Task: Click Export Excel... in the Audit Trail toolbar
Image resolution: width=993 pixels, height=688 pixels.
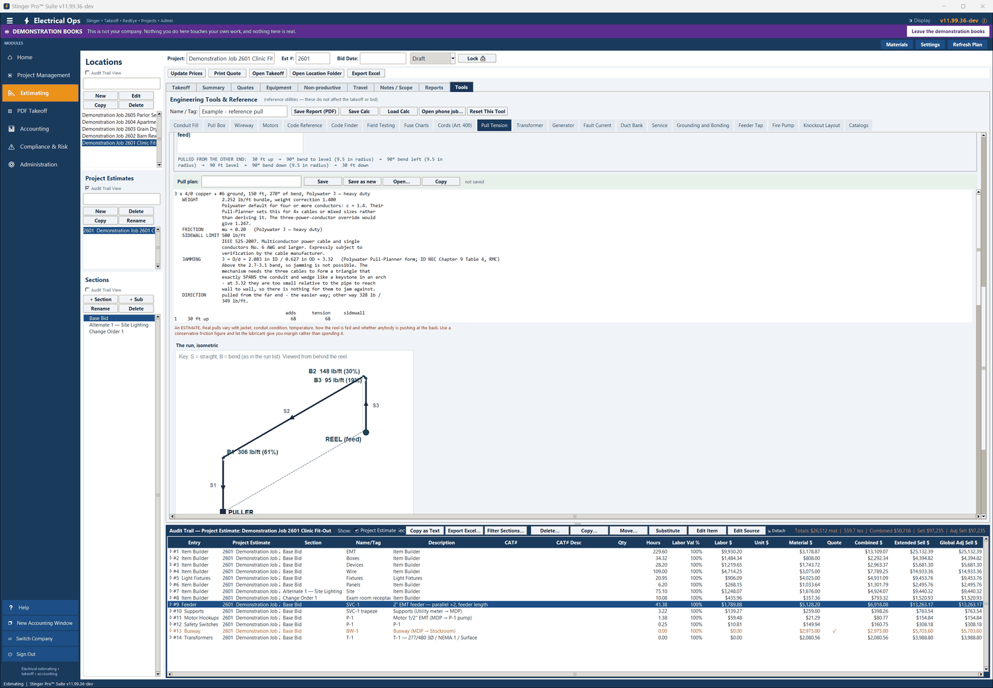Action: 464,530
